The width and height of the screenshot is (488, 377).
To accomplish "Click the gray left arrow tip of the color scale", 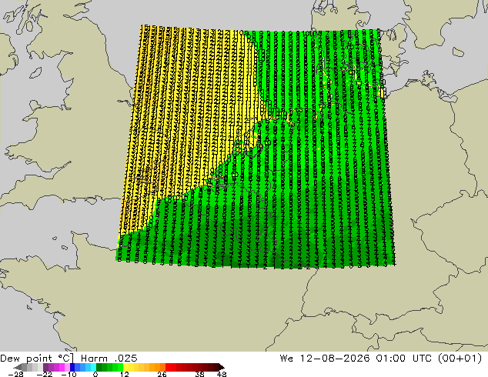I will click(18, 367).
